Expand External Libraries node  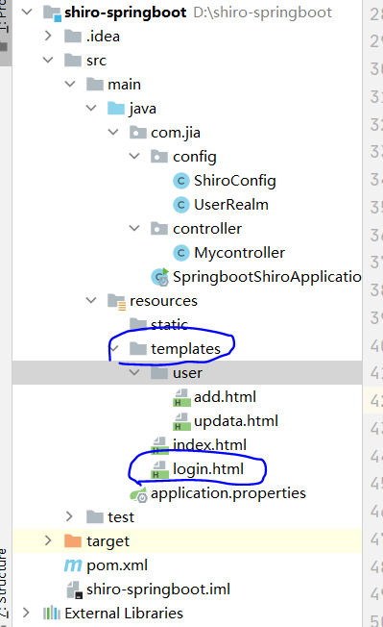(26, 613)
